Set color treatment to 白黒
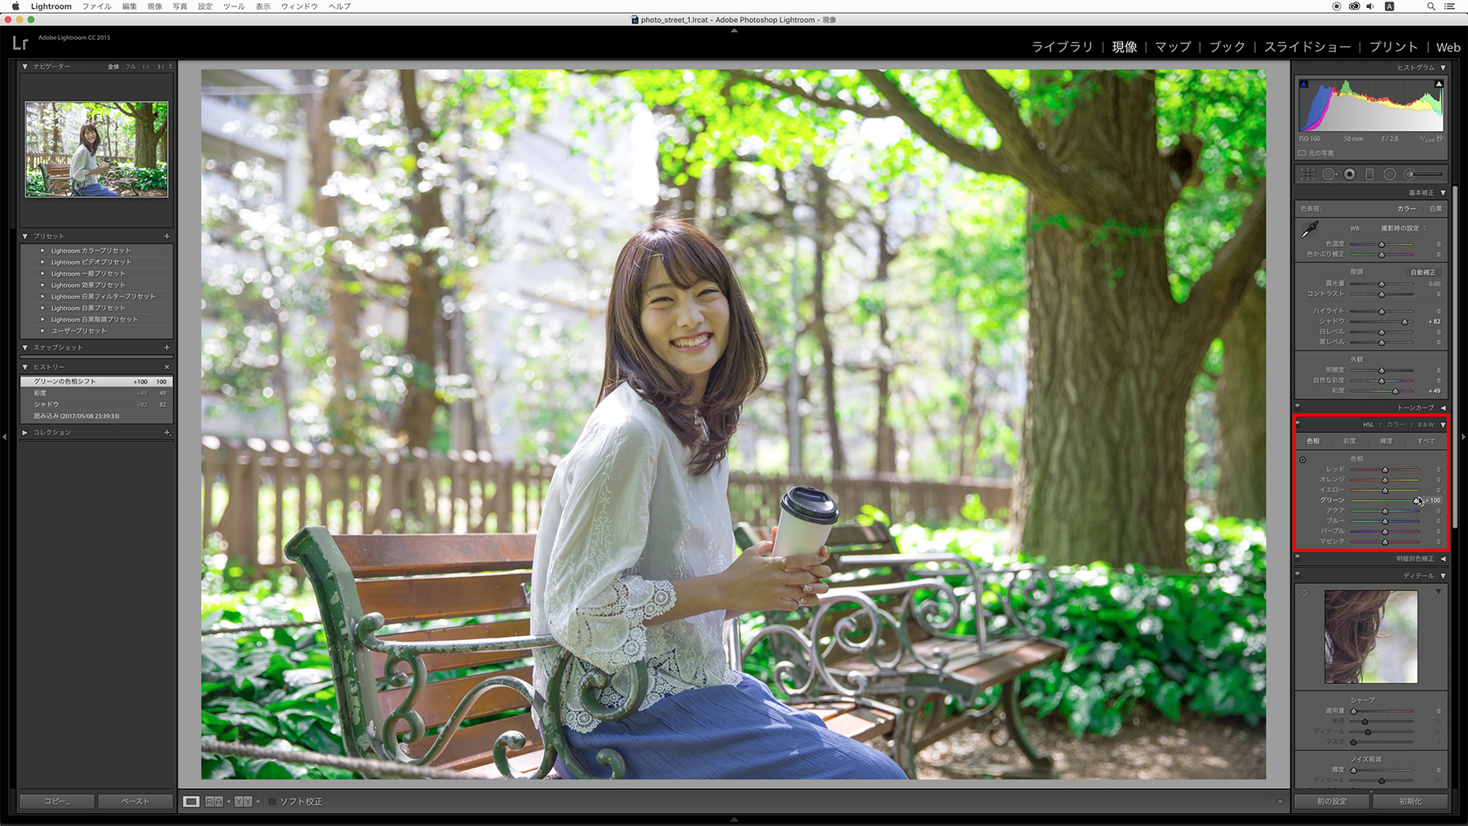Screen dimensions: 1468x826 pos(1435,209)
